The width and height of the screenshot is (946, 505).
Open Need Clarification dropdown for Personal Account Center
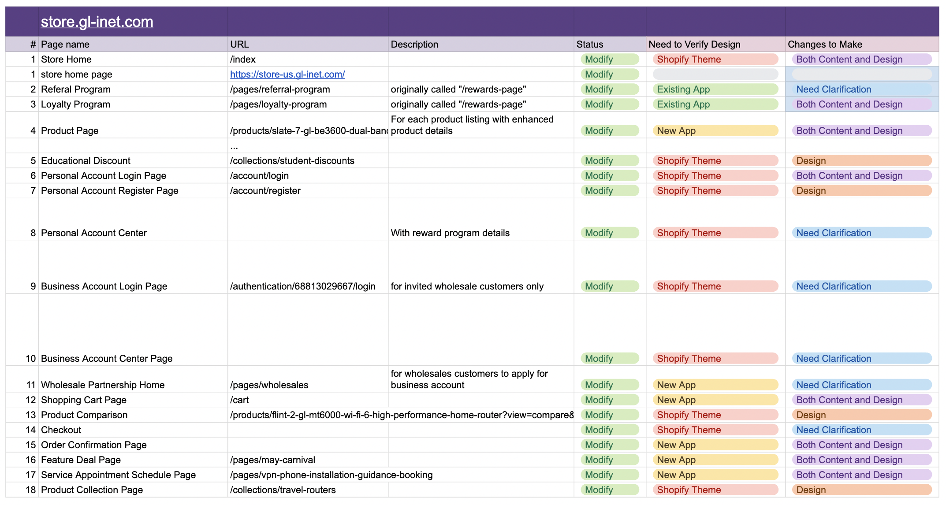pyautogui.click(x=862, y=233)
